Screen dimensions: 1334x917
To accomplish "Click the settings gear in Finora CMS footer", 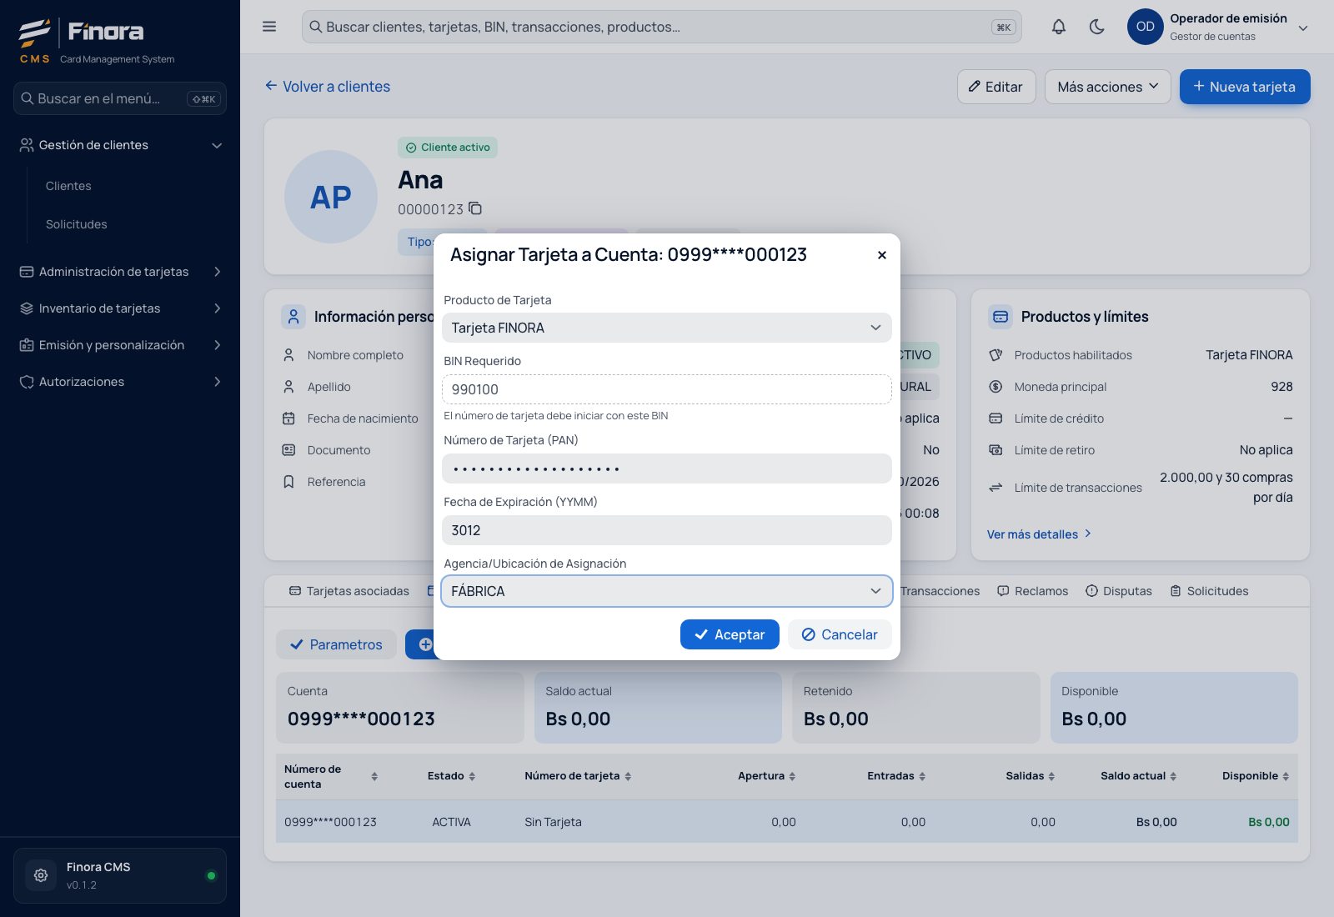I will click(x=41, y=875).
